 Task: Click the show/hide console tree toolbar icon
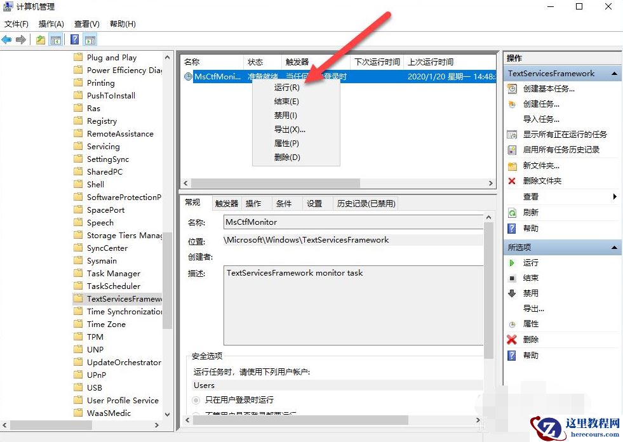(55, 39)
